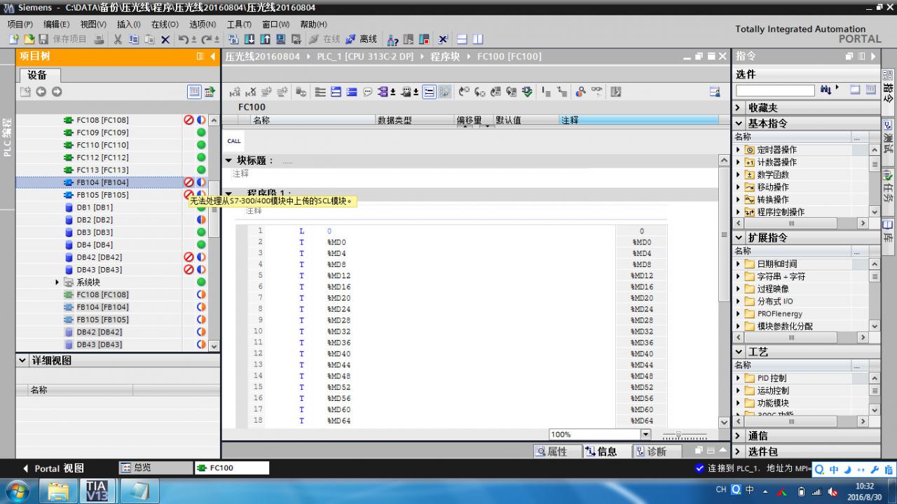Open the 在线(O) menu
Viewport: 897px width, 504px height.
[165, 25]
